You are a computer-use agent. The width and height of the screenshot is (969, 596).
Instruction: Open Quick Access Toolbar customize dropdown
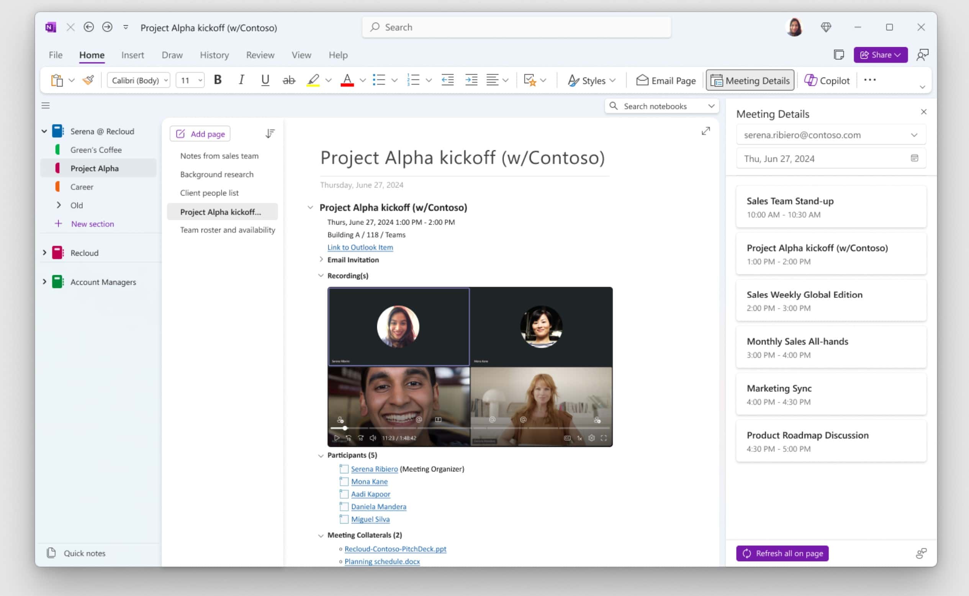point(126,27)
